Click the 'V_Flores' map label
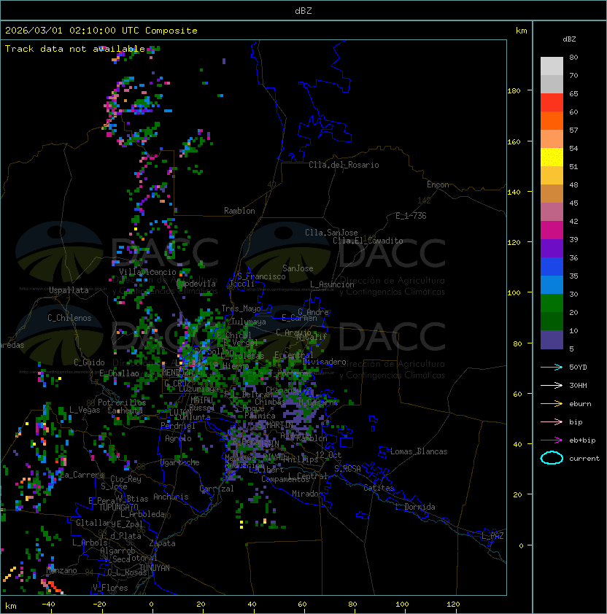Viewport: 607px width, 614px height. point(110,588)
